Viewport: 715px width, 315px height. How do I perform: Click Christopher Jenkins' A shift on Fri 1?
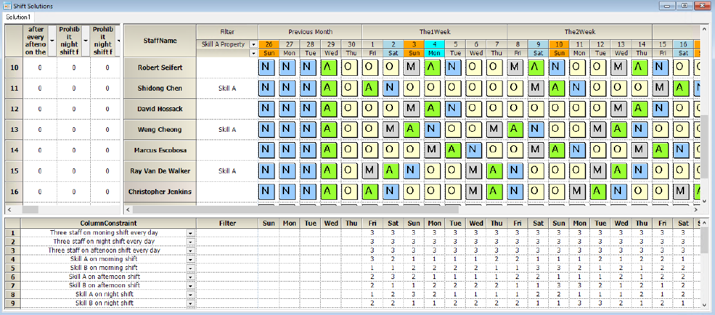click(x=370, y=192)
